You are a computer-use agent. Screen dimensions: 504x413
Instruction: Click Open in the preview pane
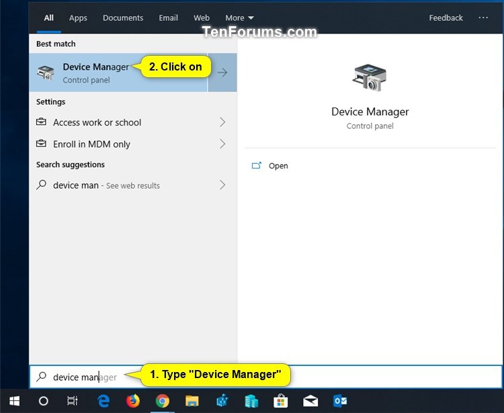pos(278,166)
